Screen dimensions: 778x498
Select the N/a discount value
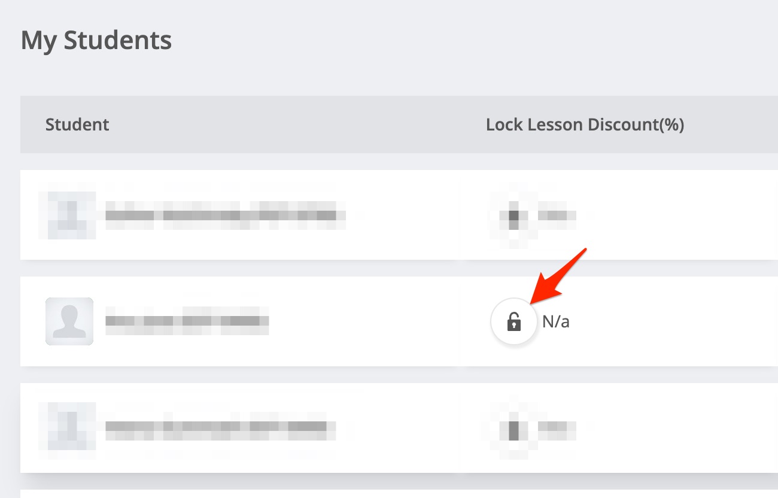[556, 322]
